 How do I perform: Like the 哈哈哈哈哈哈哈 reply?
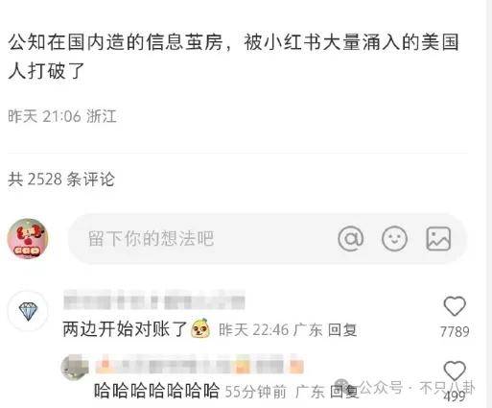(455, 371)
